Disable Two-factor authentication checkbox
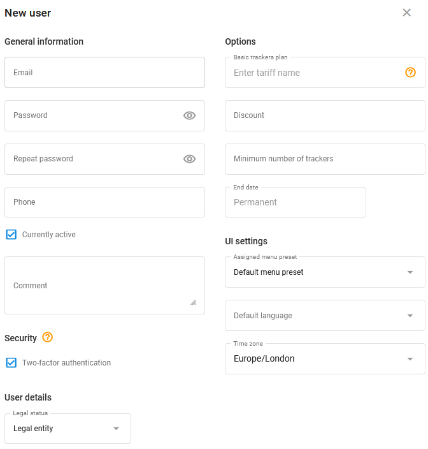 (x=11, y=363)
